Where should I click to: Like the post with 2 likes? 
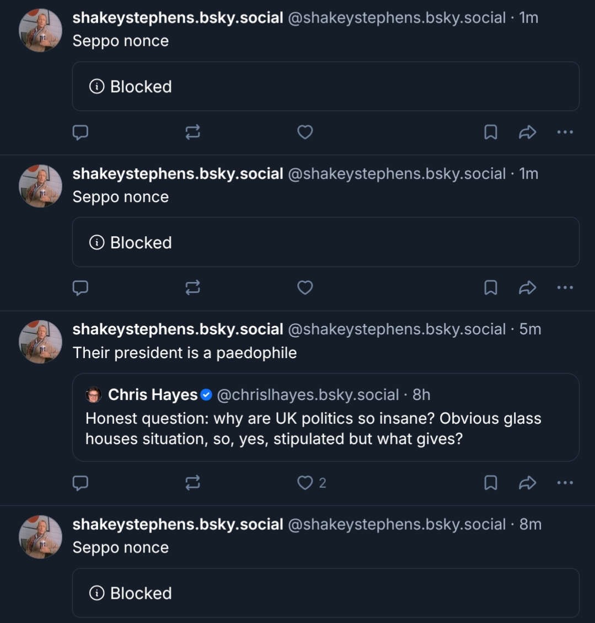305,483
